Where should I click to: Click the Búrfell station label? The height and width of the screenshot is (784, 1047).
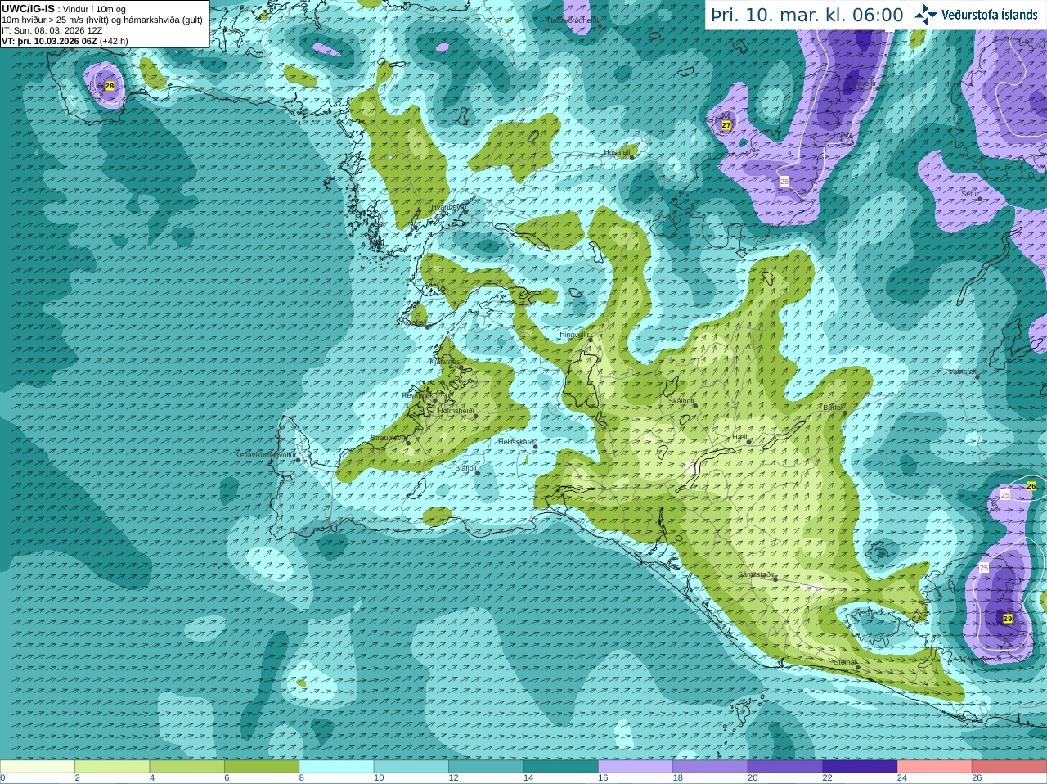click(x=834, y=407)
